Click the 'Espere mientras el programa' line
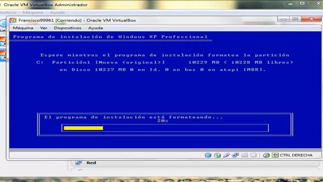 pyautogui.click(x=165, y=55)
